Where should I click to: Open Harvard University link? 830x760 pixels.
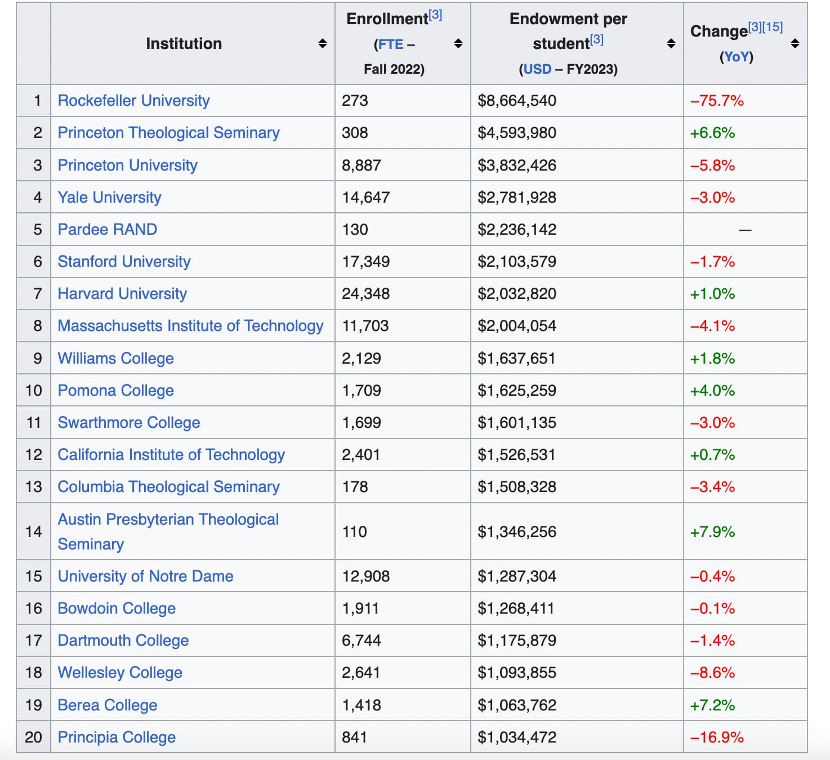click(122, 294)
